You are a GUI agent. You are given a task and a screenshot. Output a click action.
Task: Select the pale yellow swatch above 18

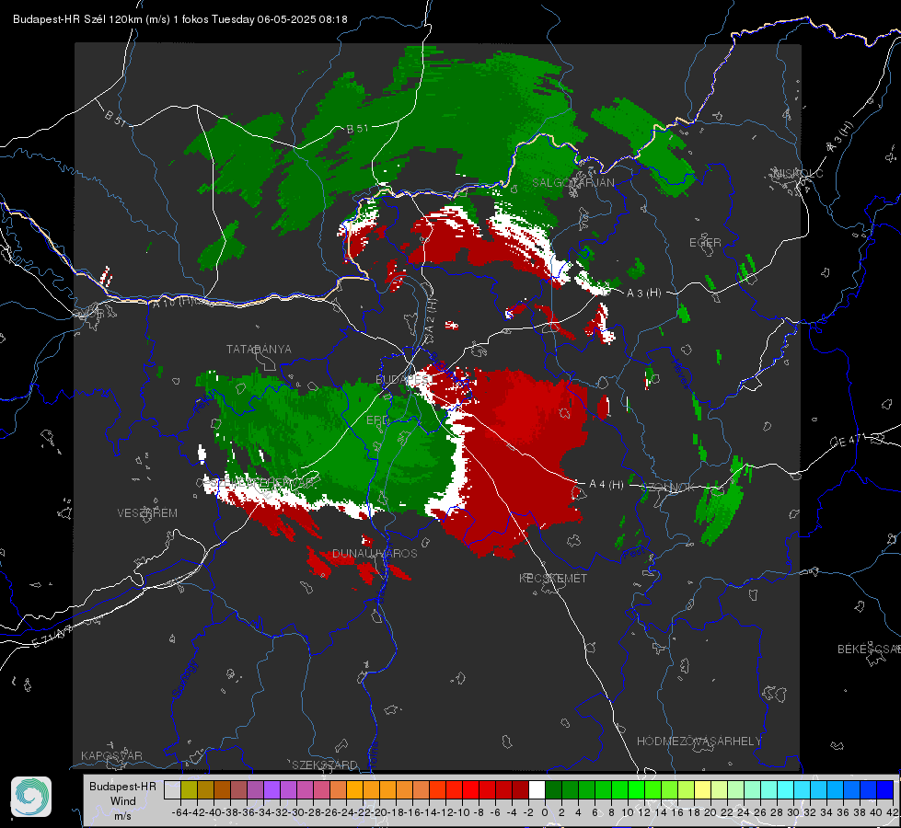click(x=703, y=789)
